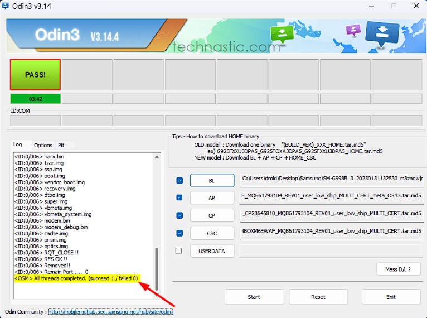Enable the USERDATA checkbox
Viewport: 427px width, 318px height.
point(178,250)
